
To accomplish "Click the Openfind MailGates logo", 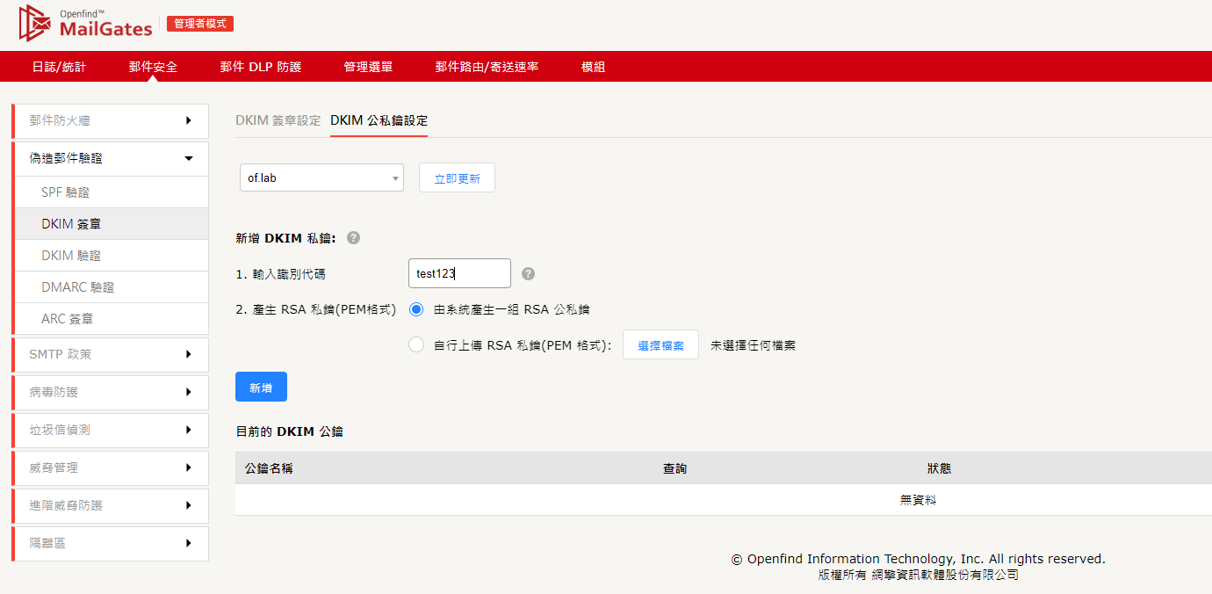I will point(83,24).
